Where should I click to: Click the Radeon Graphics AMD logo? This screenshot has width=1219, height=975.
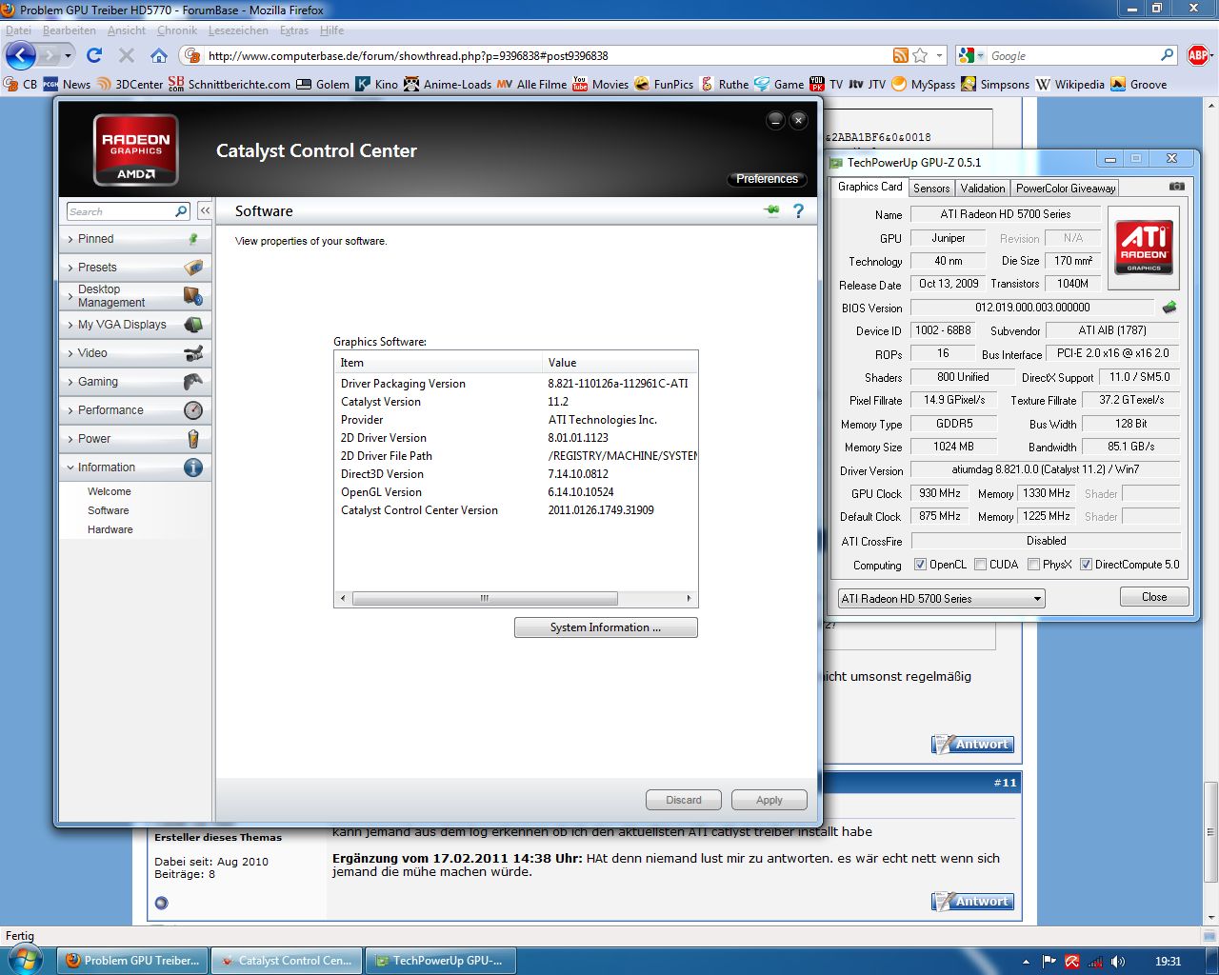point(136,149)
